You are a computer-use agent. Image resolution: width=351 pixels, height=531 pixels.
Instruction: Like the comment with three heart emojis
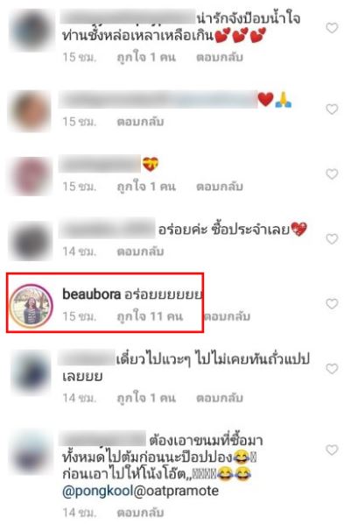tap(332, 28)
